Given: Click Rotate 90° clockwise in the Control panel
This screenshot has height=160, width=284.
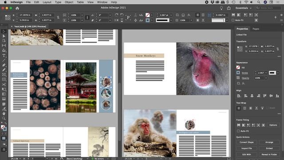Looking at the screenshot, I should click(116, 15).
